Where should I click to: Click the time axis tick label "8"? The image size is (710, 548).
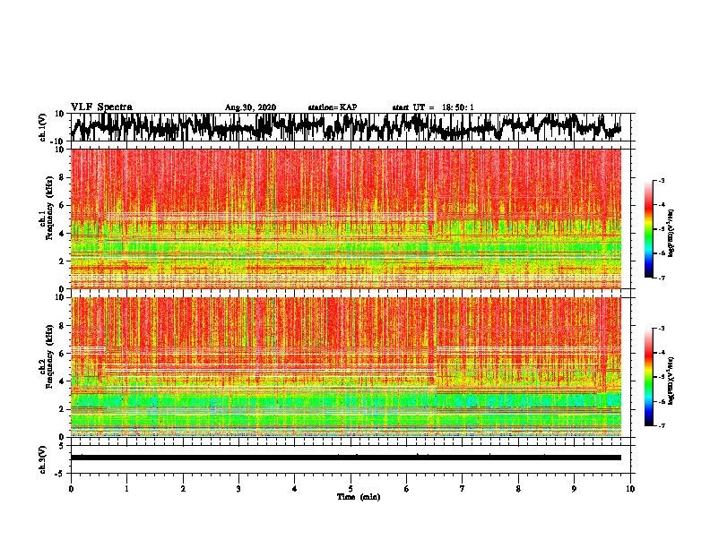point(518,489)
